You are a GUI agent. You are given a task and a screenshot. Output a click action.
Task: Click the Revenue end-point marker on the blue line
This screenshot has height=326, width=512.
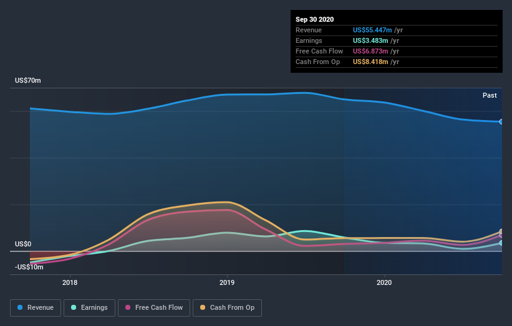501,122
